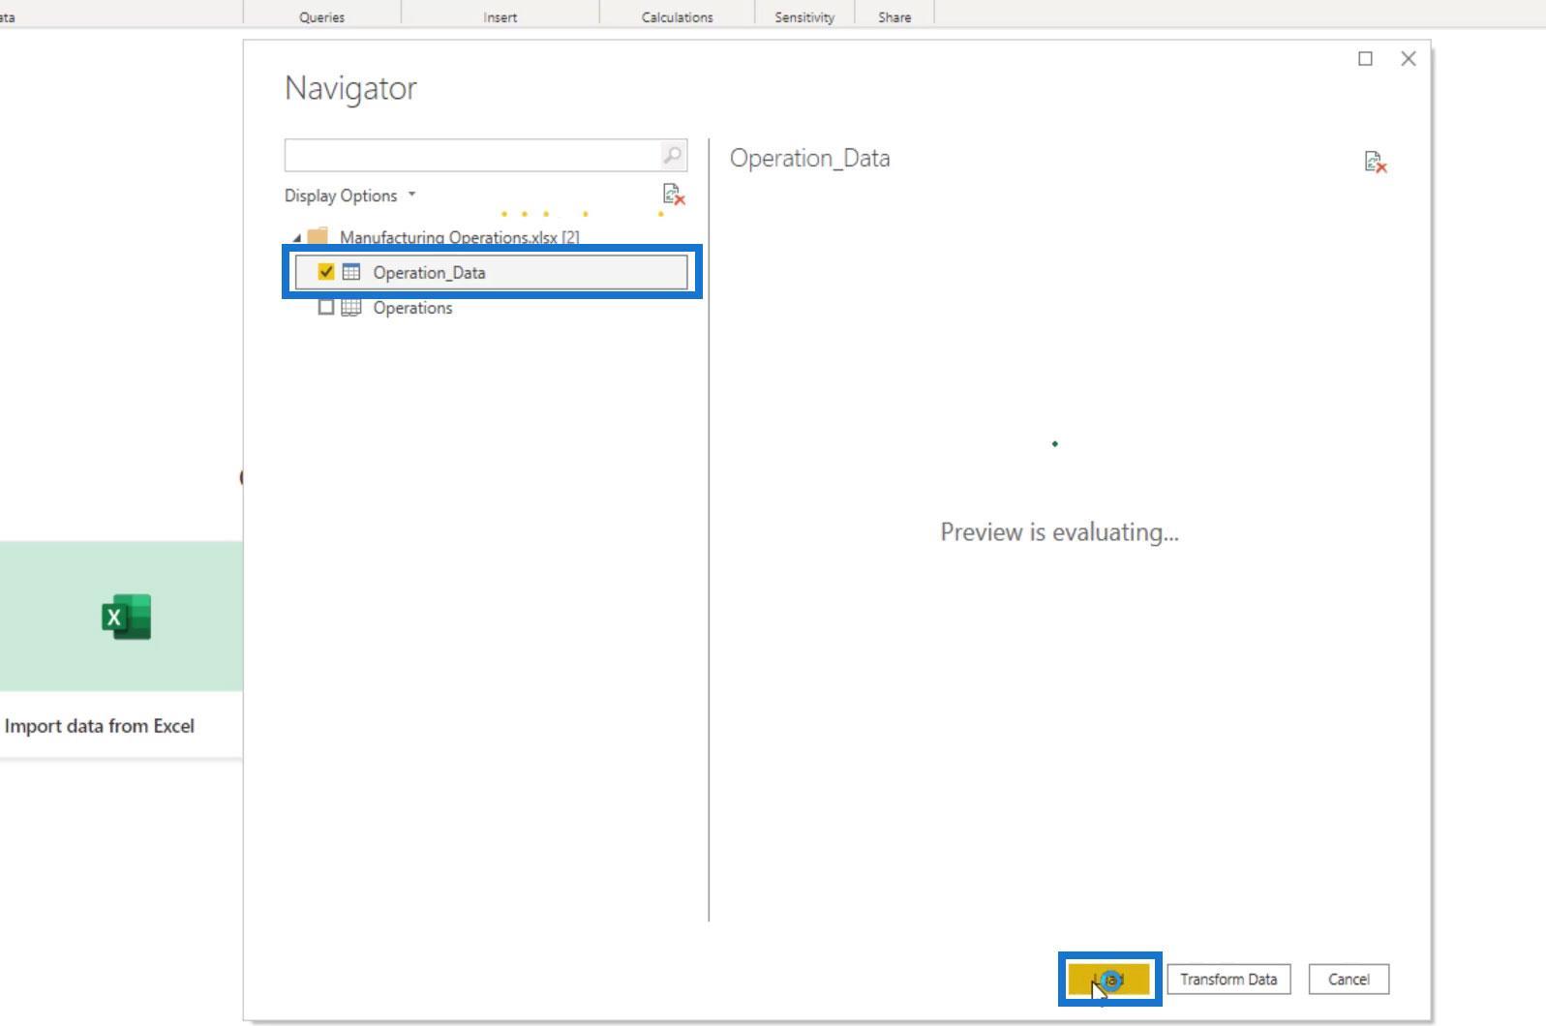Viewport: 1546px width, 1026px height.
Task: Click the refresh icon beside Display Options
Action: (674, 195)
